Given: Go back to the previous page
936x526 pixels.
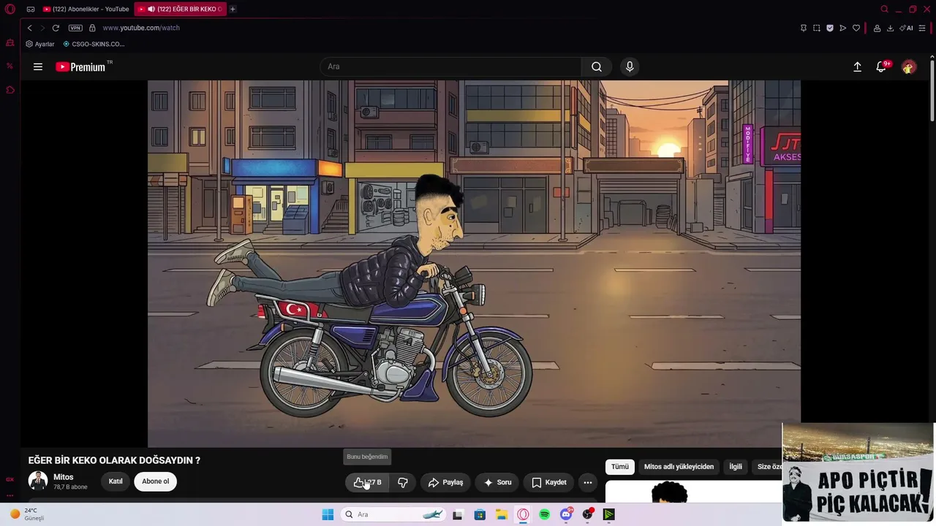Looking at the screenshot, I should tap(30, 28).
